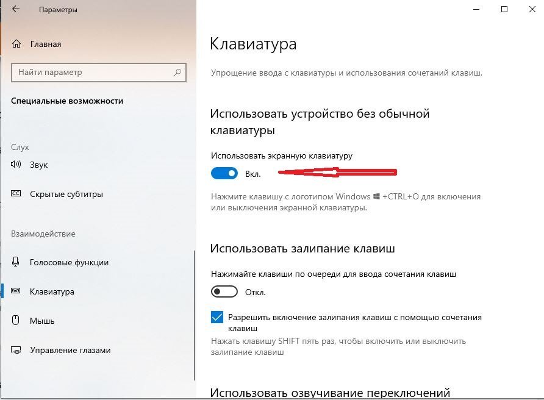Turn off the on-screen keyboard toggle
Image resolution: width=544 pixels, height=400 pixels.
tap(224, 173)
